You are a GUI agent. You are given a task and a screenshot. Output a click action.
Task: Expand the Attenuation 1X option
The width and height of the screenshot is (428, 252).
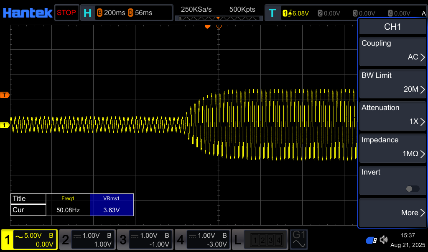[x=392, y=115]
